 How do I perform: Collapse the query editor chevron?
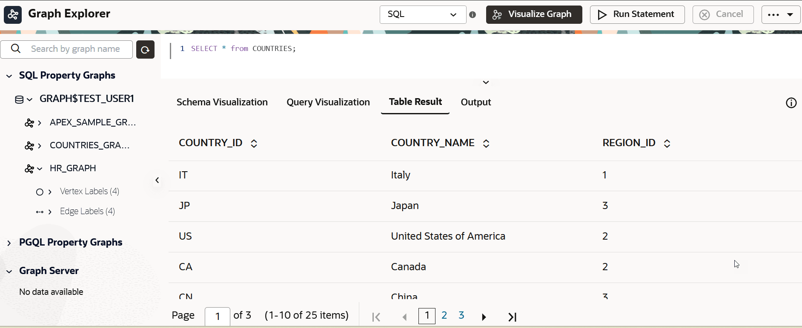click(486, 82)
